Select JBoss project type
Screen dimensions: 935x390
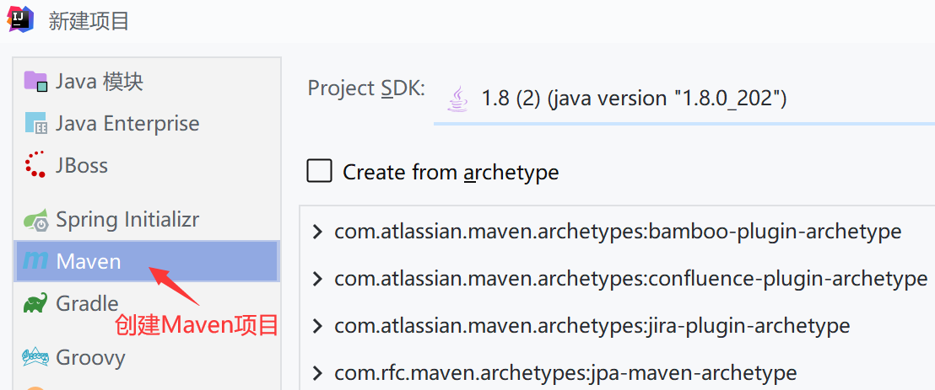[147, 165]
